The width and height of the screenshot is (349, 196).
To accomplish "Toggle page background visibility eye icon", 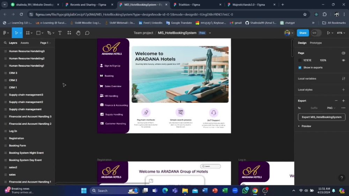I will tap(343, 60).
